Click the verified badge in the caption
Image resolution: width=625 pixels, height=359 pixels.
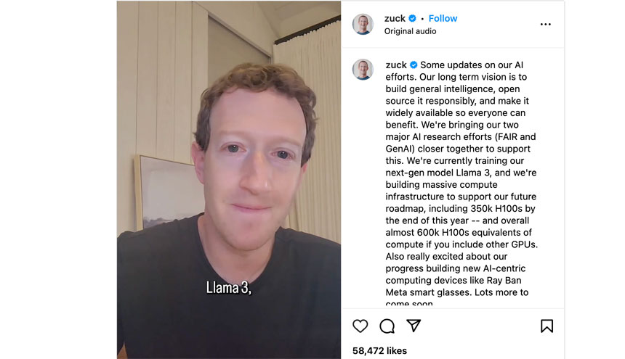pos(414,65)
